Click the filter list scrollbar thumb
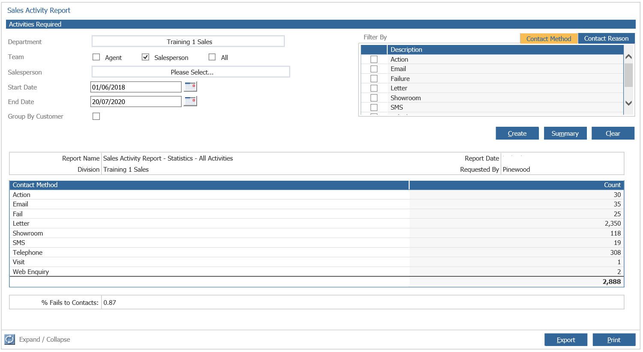 pyautogui.click(x=628, y=75)
